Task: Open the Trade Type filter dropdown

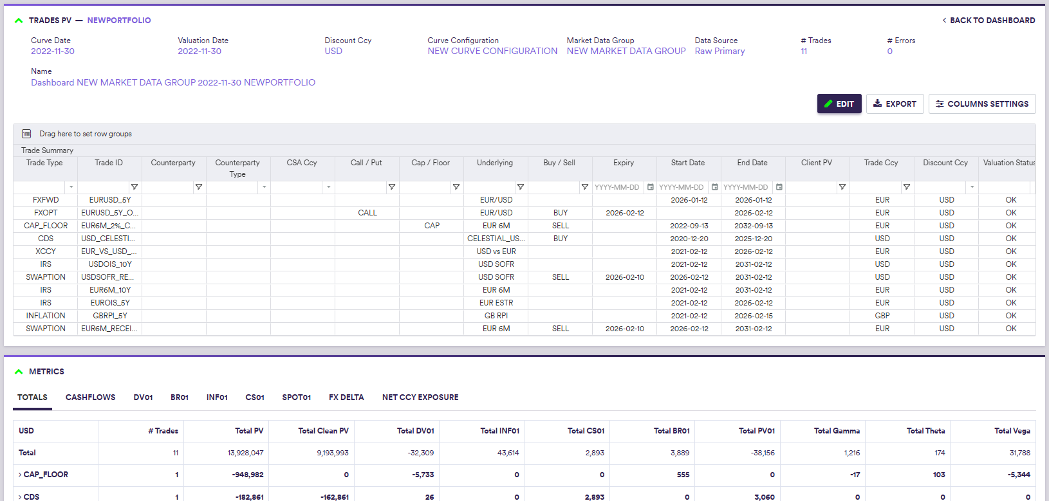Action: click(71, 187)
